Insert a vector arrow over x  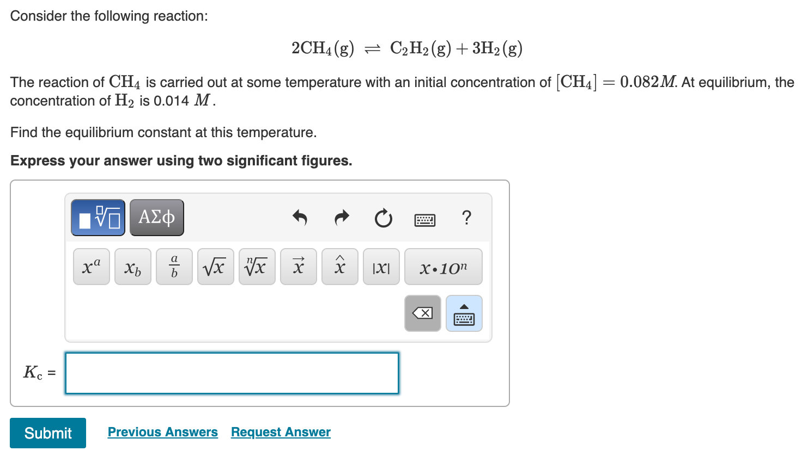[298, 266]
